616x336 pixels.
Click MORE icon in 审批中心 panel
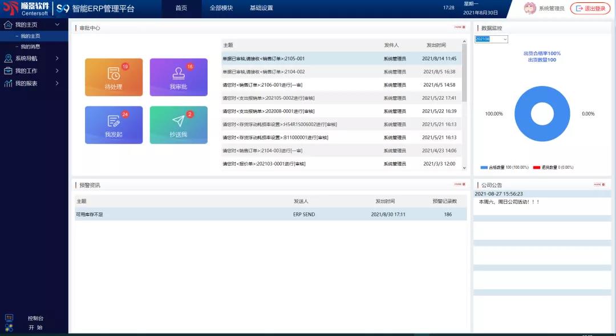[x=459, y=27]
